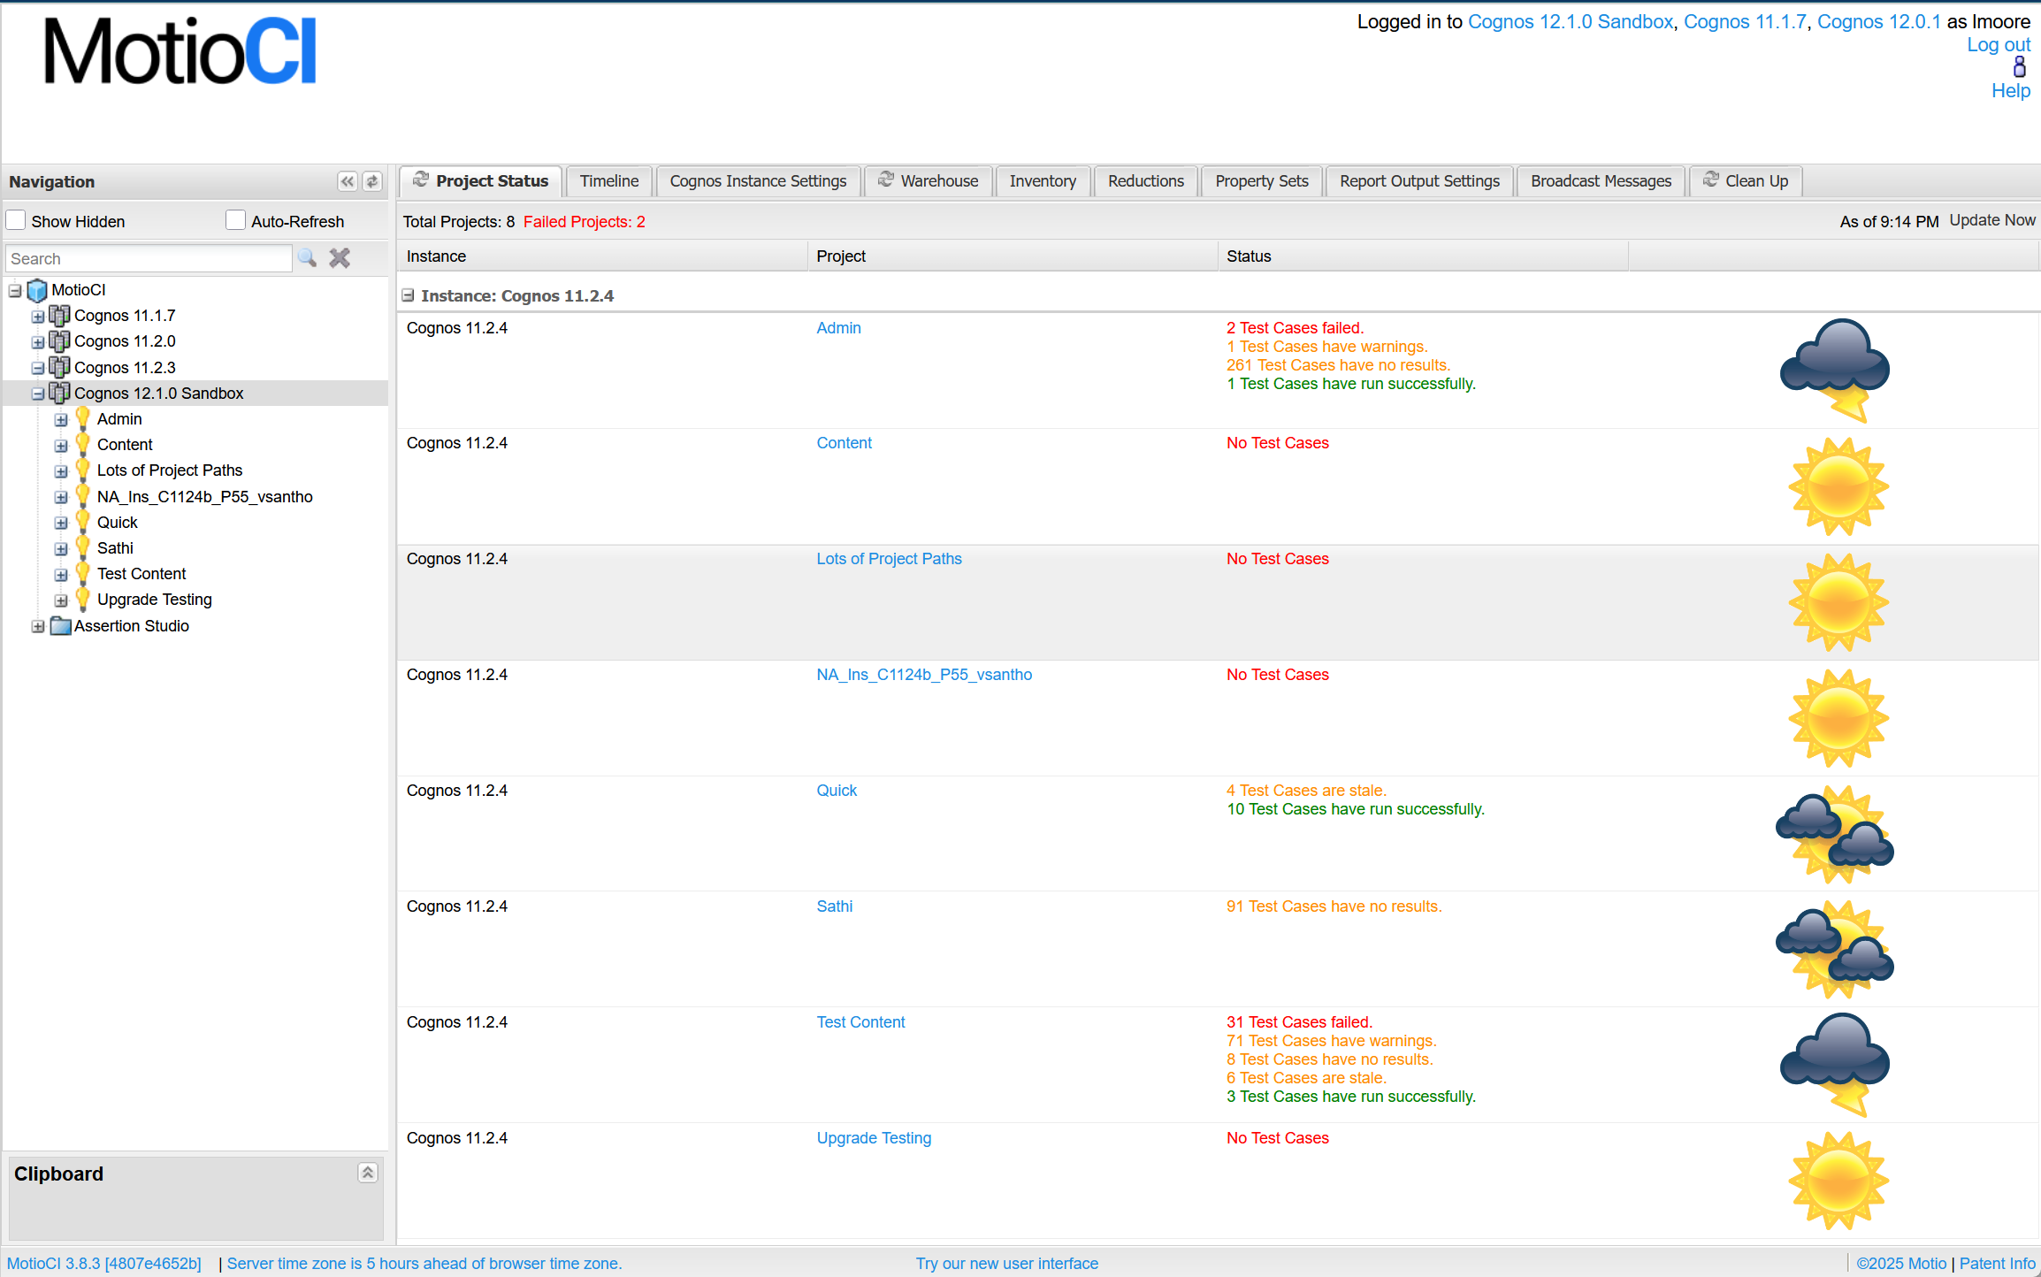The height and width of the screenshot is (1277, 2041).
Task: Expand the Clipboard panel chevron icon
Action: point(368,1173)
